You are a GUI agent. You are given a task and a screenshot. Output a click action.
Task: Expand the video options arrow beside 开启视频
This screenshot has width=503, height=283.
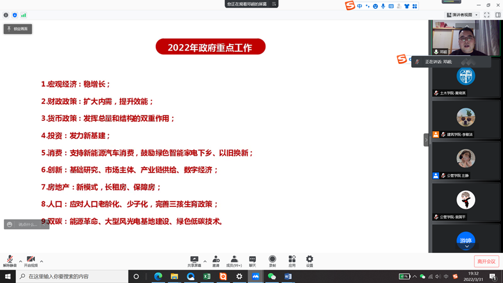[42, 261]
